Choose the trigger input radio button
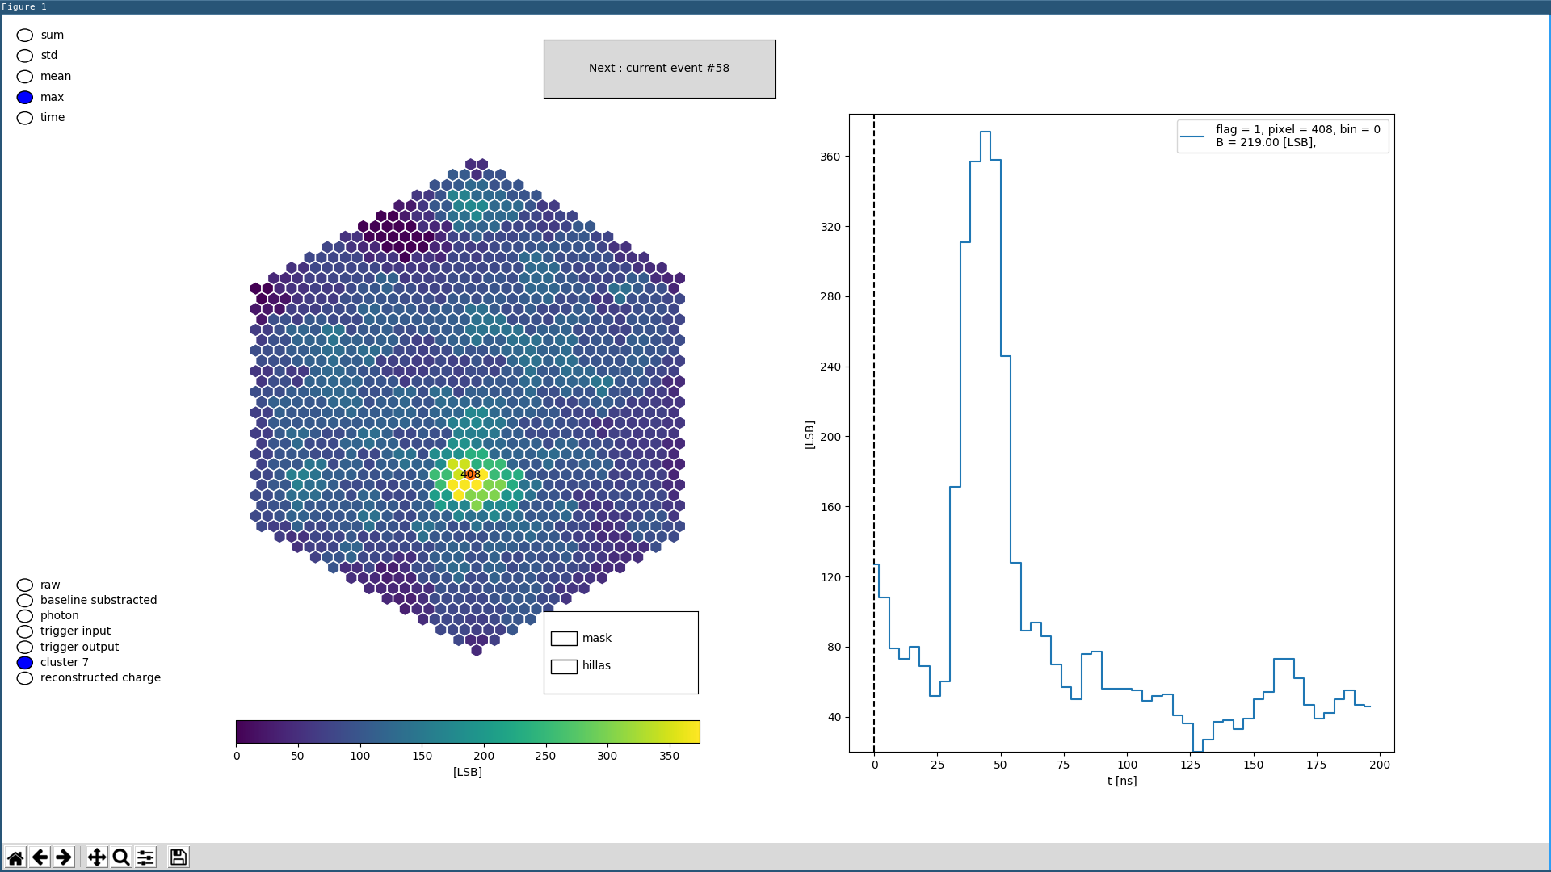Screen dimensions: 1551x872 pos(25,631)
